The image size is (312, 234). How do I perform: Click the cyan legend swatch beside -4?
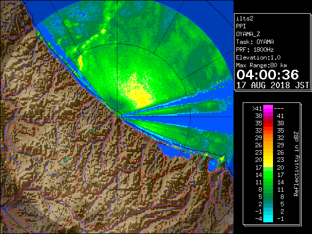click(x=268, y=218)
